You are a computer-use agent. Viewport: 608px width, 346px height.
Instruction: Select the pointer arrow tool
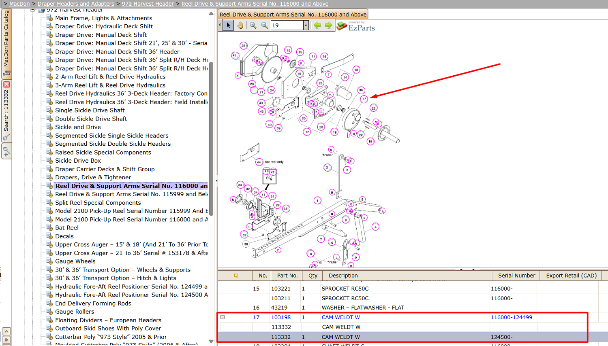click(x=228, y=25)
